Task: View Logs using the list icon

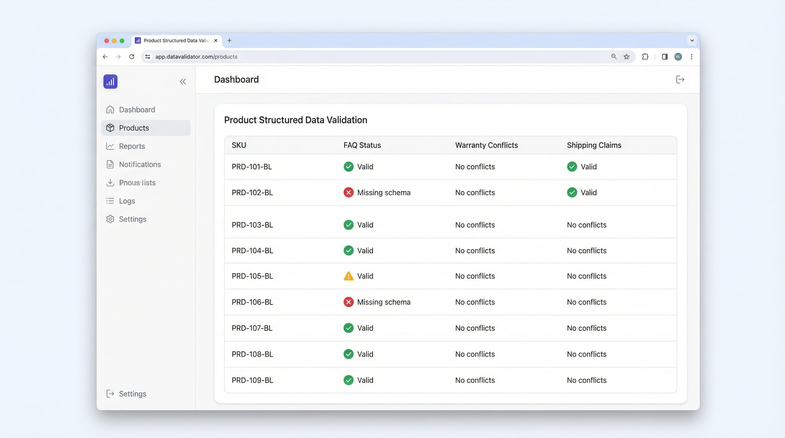Action: [110, 201]
